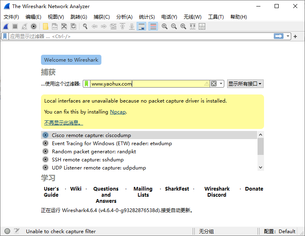
Task: Click the green capture filter bookmark icon
Action: tap(86, 84)
